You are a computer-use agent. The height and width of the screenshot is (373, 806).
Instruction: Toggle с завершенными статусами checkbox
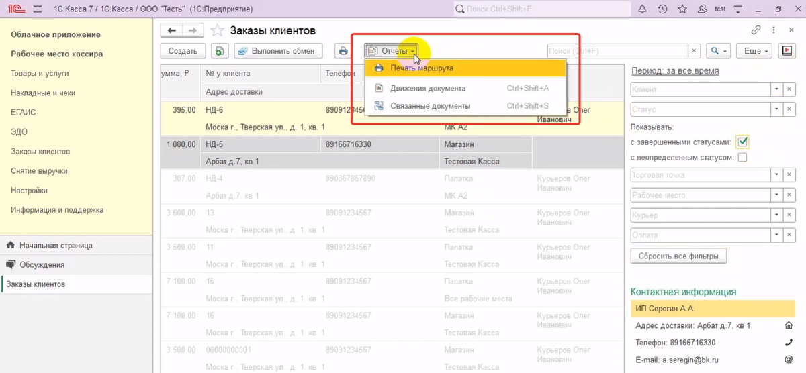(x=742, y=142)
